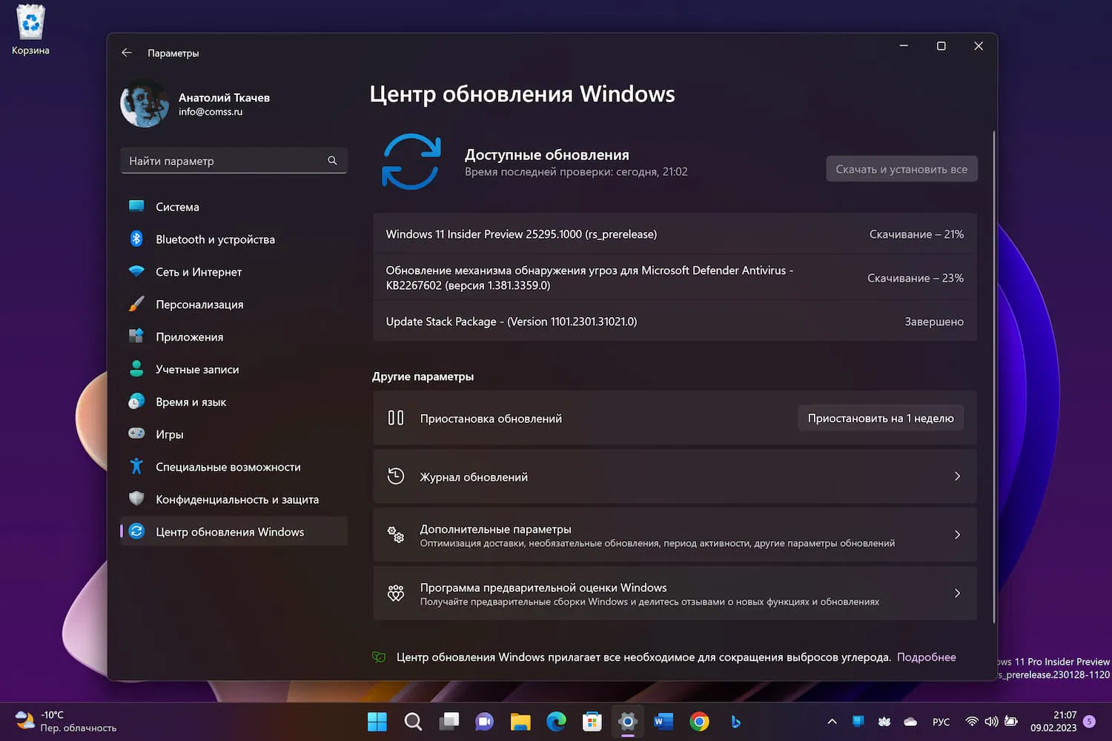Viewport: 1112px width, 741px height.
Task: Launch Microsoft Edge from the taskbar
Action: (556, 721)
